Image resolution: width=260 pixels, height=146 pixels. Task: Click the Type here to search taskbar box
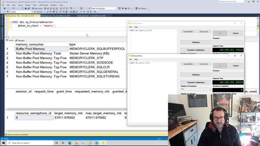30,143
